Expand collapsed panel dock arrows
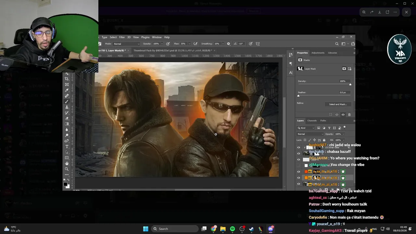The width and height of the screenshot is (416, 234). (x=293, y=49)
